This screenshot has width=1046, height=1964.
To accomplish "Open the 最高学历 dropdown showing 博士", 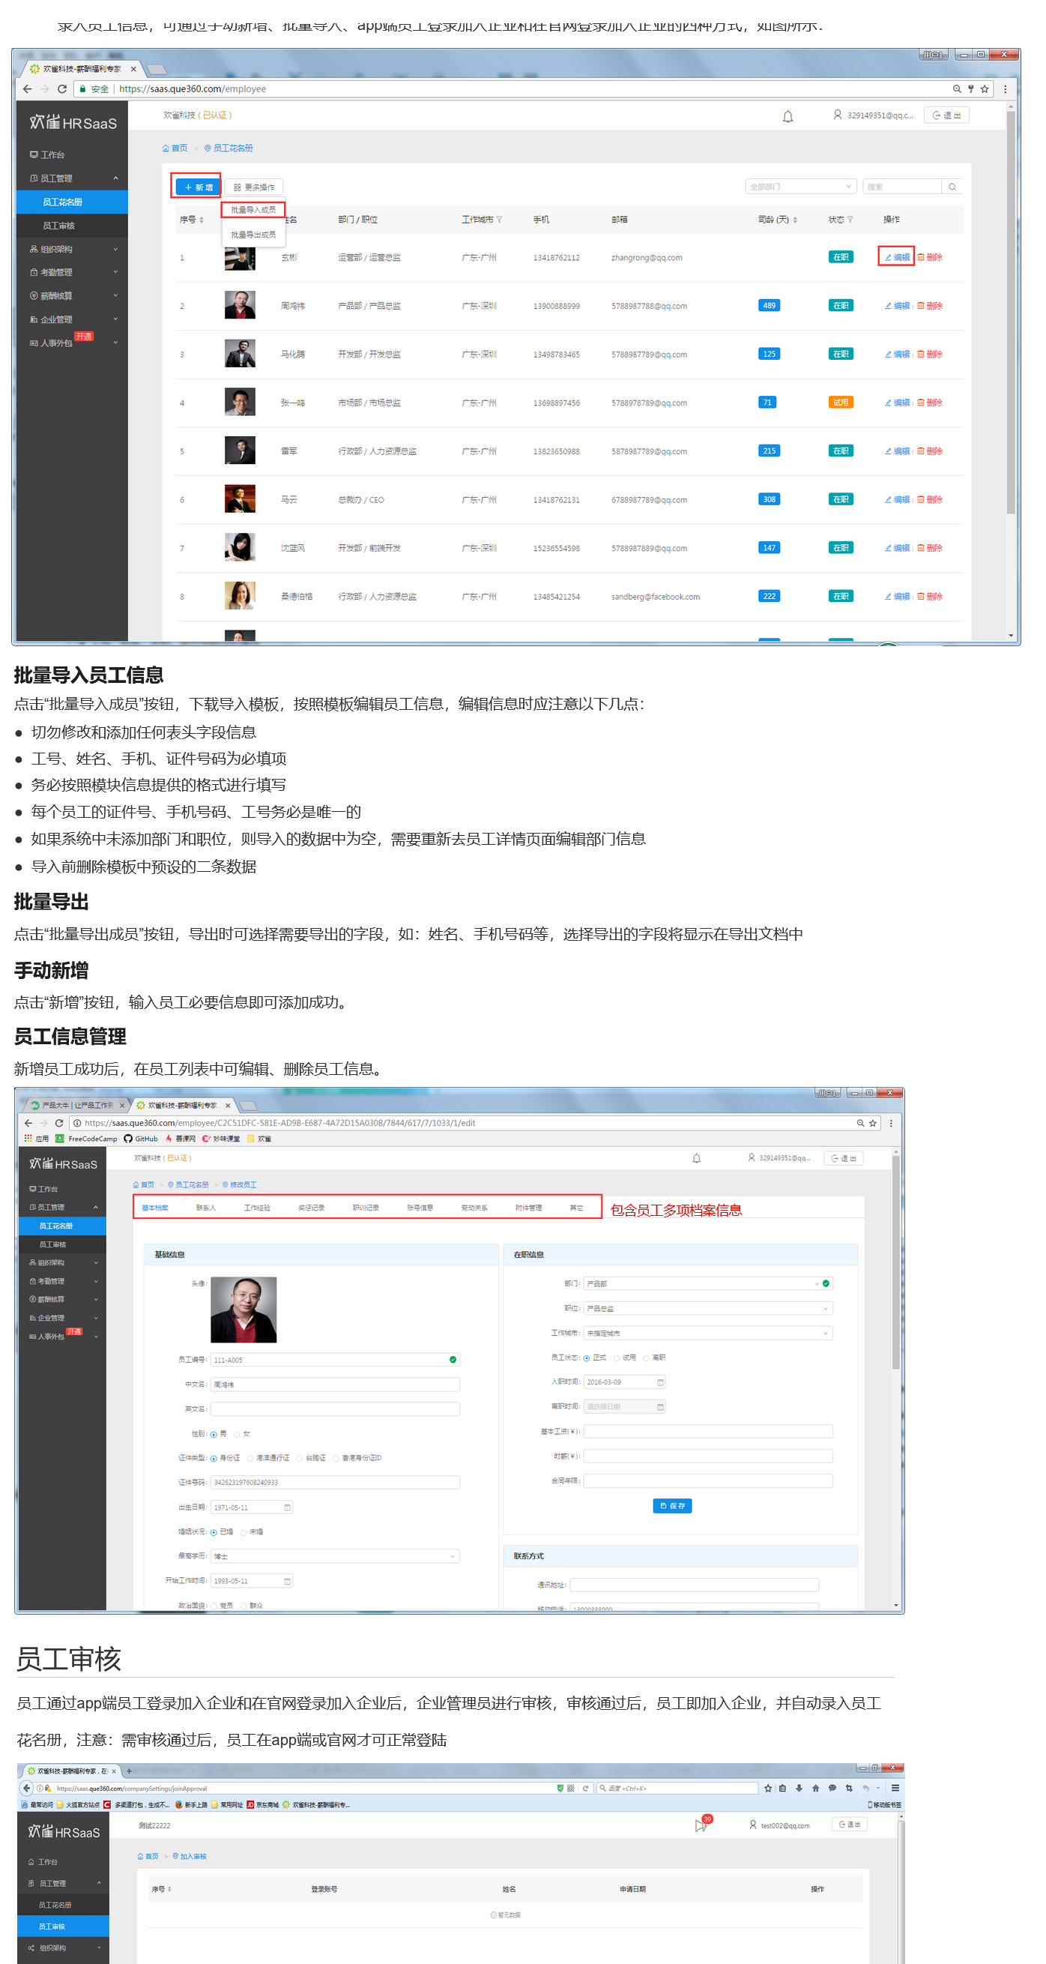I will coord(335,1556).
